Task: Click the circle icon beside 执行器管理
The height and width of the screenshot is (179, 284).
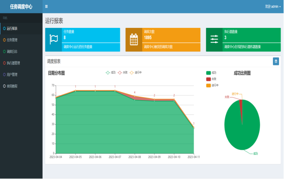Action: (x=4, y=63)
